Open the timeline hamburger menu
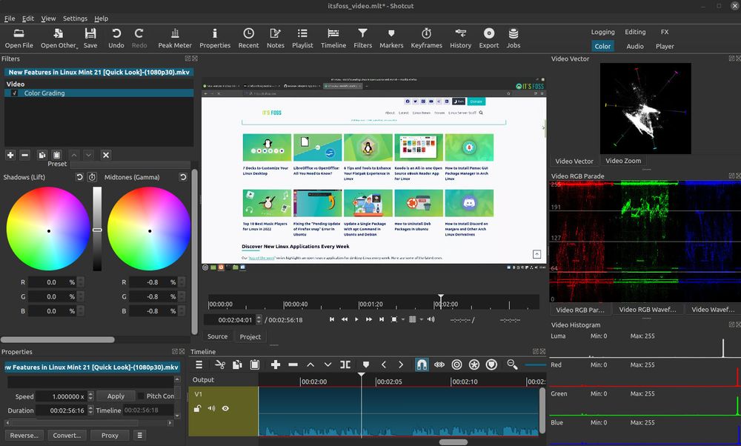The width and height of the screenshot is (741, 446). [199, 364]
